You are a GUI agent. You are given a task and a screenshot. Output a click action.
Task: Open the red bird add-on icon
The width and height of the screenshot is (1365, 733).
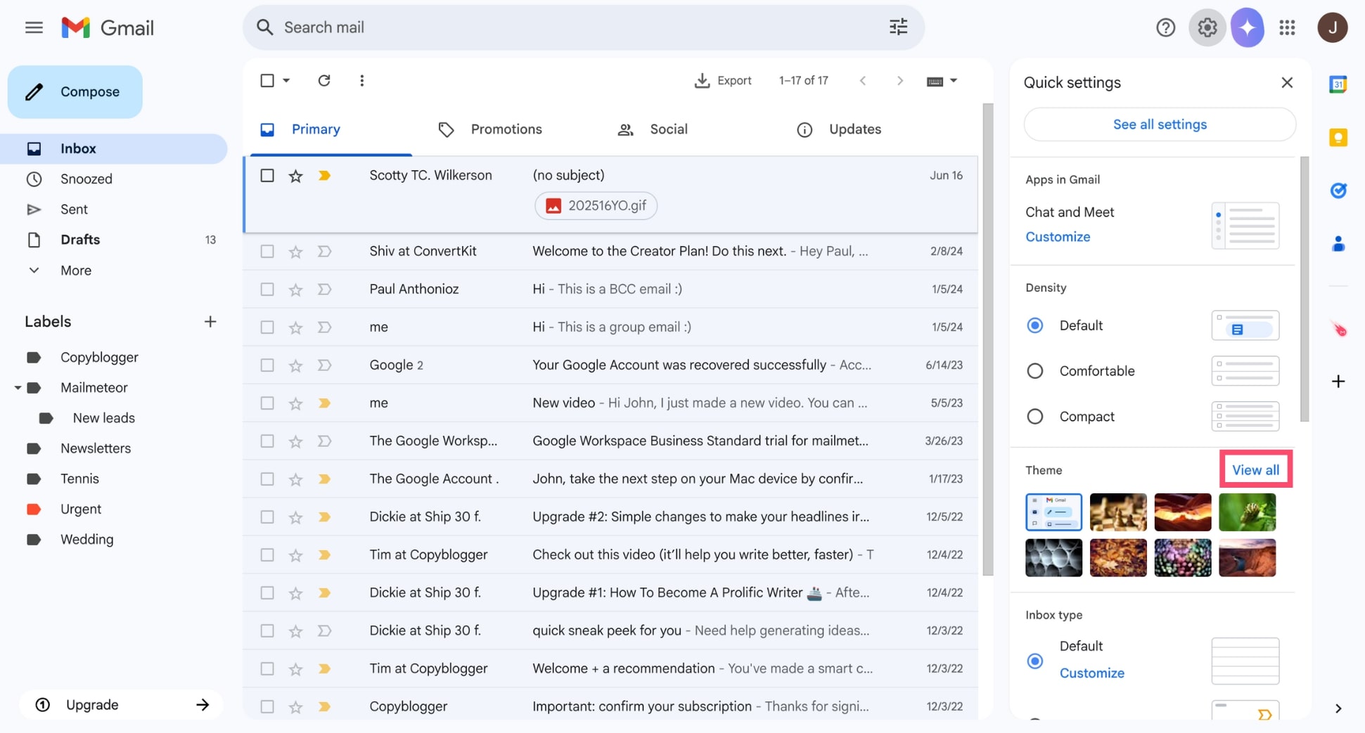pos(1338,328)
